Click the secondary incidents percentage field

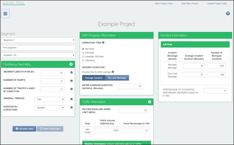[x=215, y=91]
